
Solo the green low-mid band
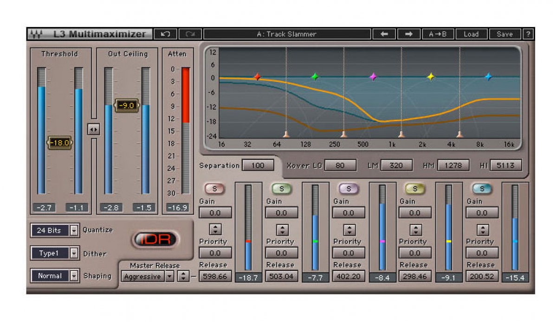(281, 189)
